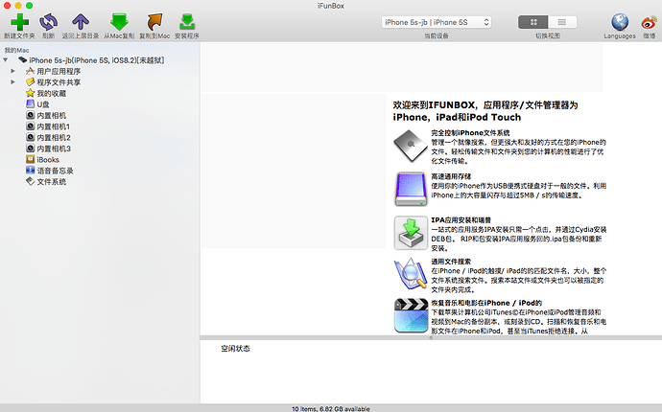Click the camera icon beside 内置相机2
Image resolution: width=662 pixels, height=412 pixels.
pos(30,137)
